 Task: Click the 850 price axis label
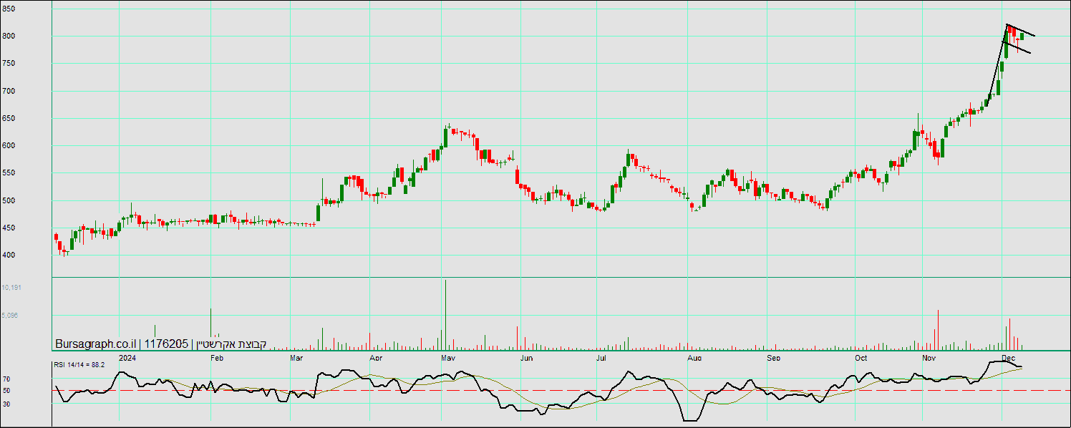[x=8, y=9]
